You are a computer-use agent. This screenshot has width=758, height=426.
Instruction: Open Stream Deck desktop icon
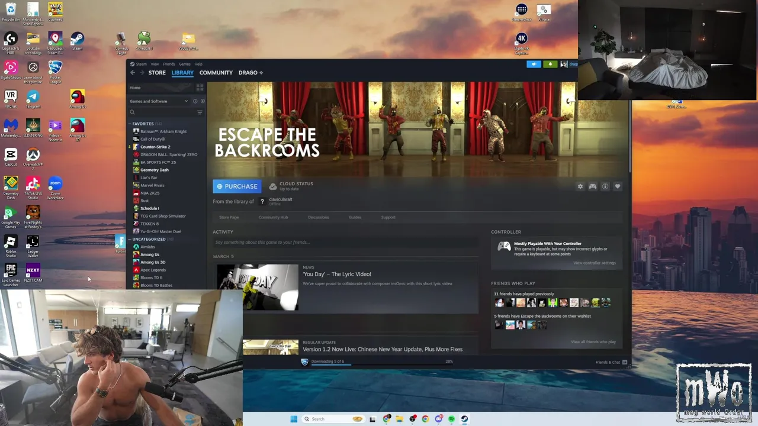tap(521, 12)
